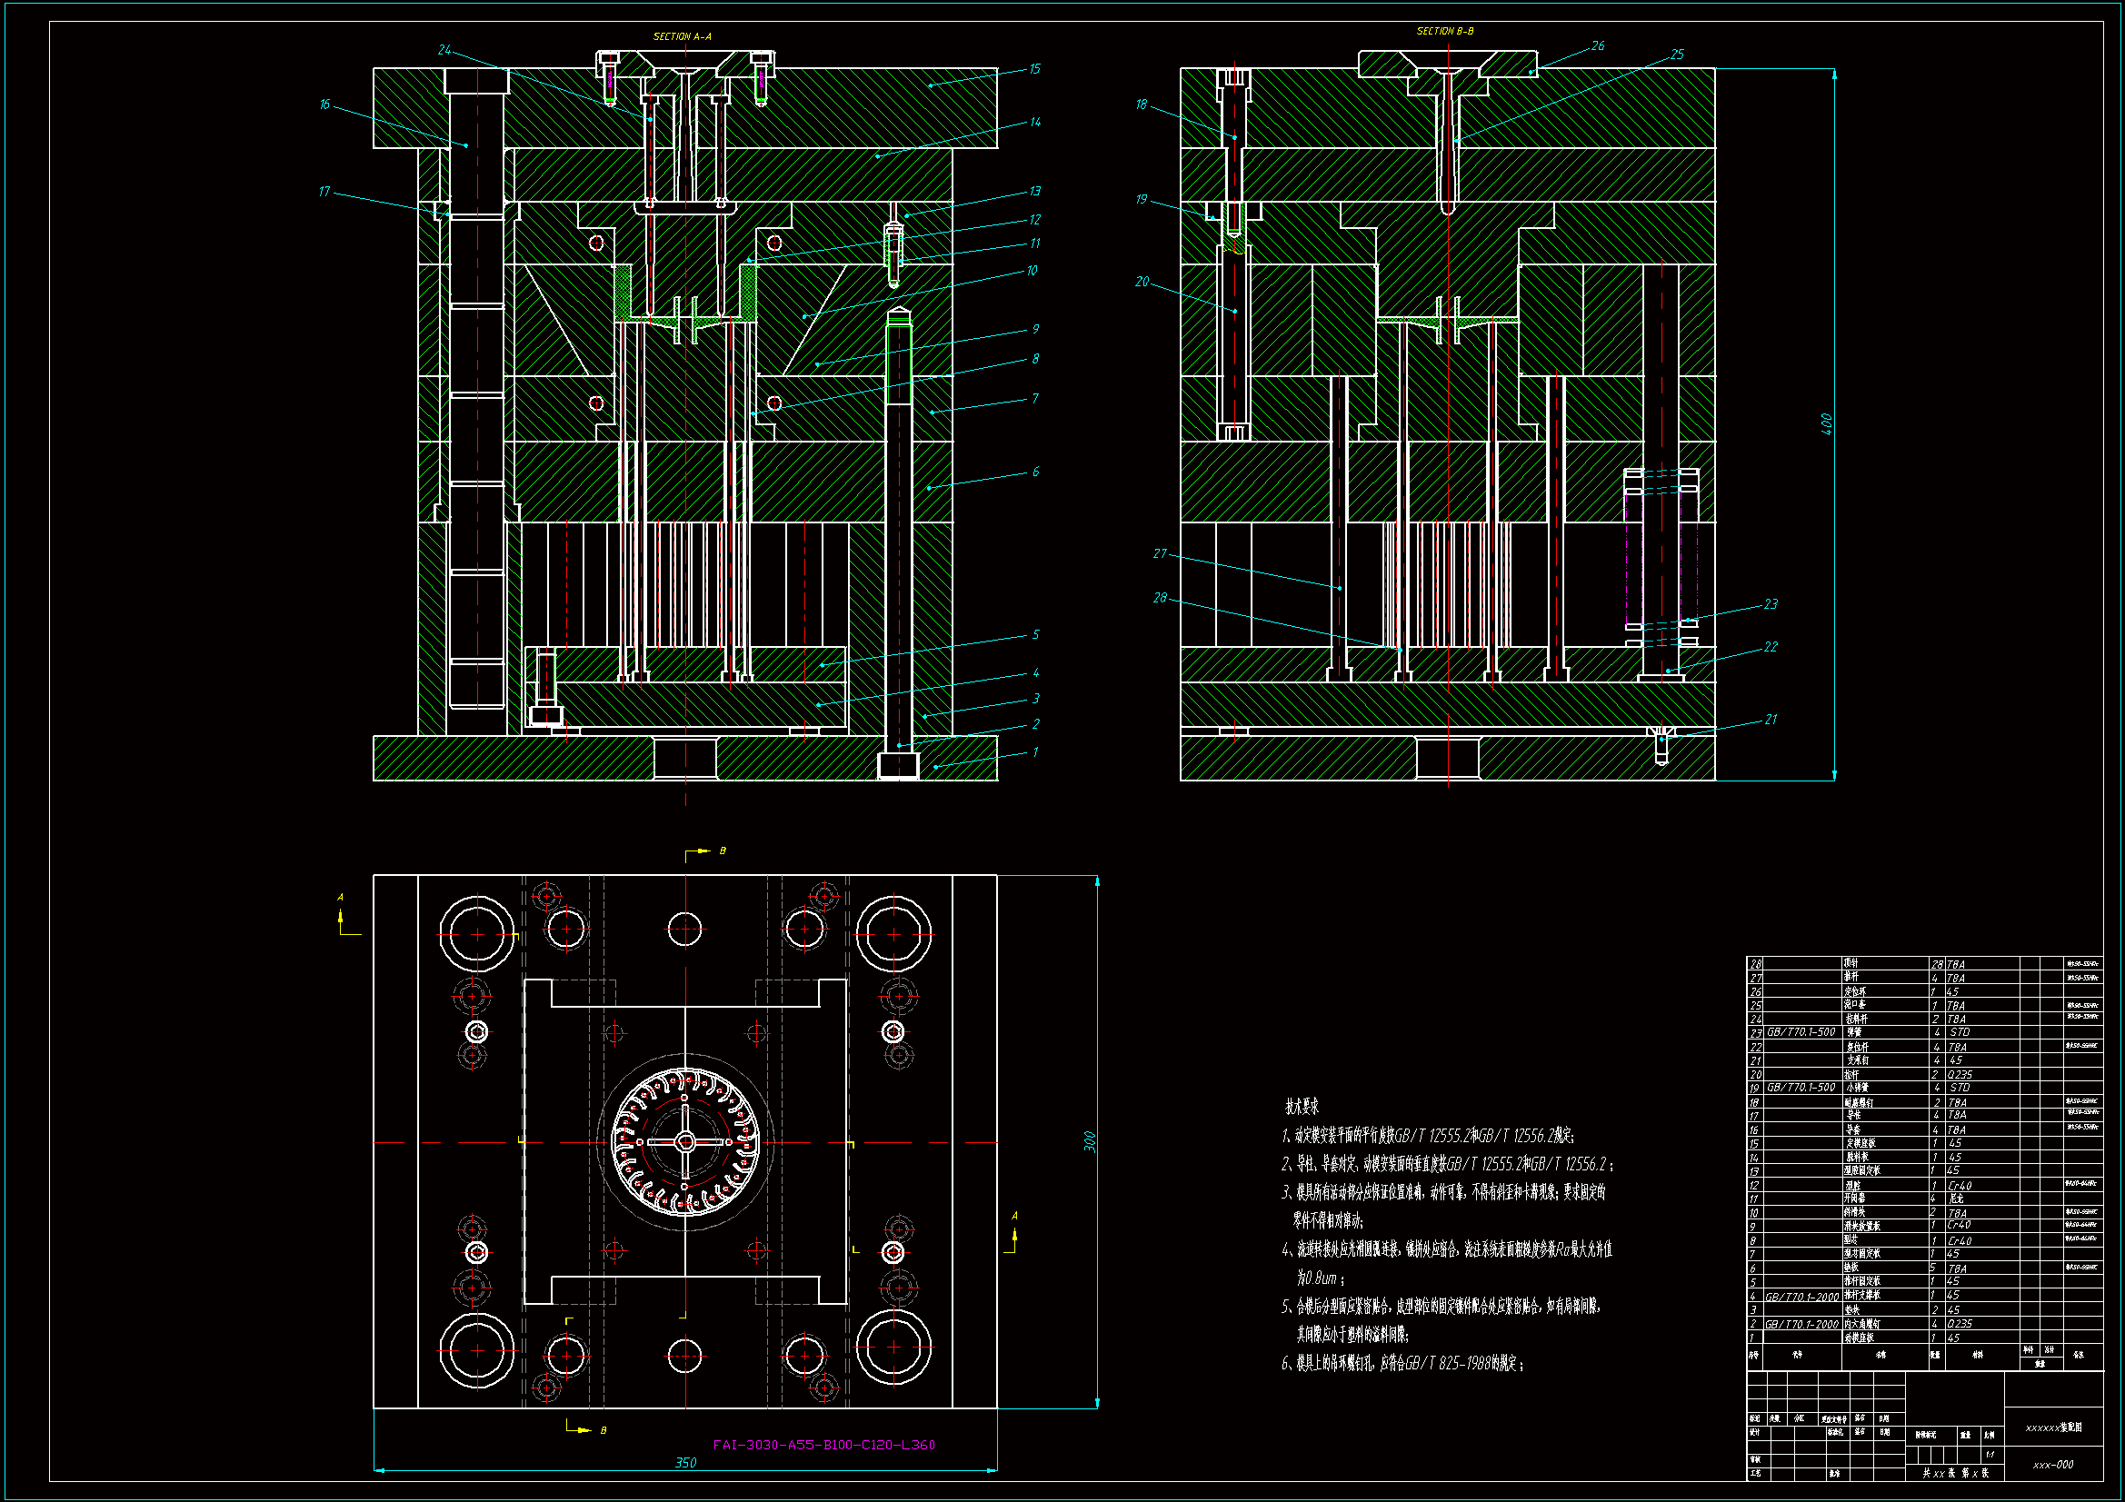Viewport: 2125px width, 1502px height.
Task: Click balloon number 28 in section B-B
Action: click(1160, 598)
